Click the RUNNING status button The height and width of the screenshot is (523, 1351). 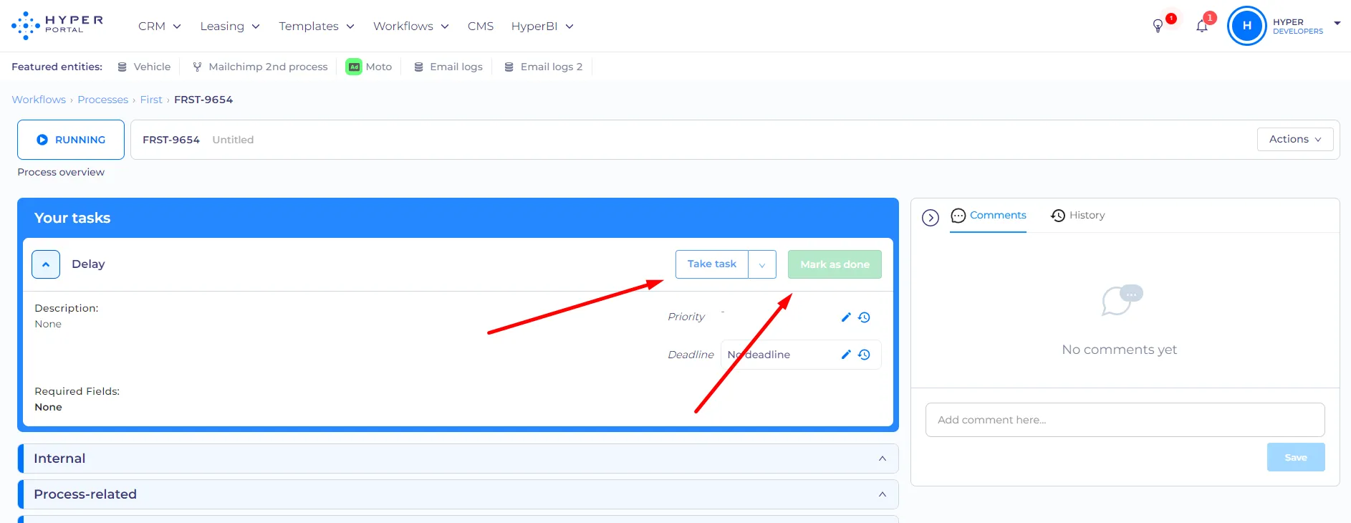[x=71, y=140]
